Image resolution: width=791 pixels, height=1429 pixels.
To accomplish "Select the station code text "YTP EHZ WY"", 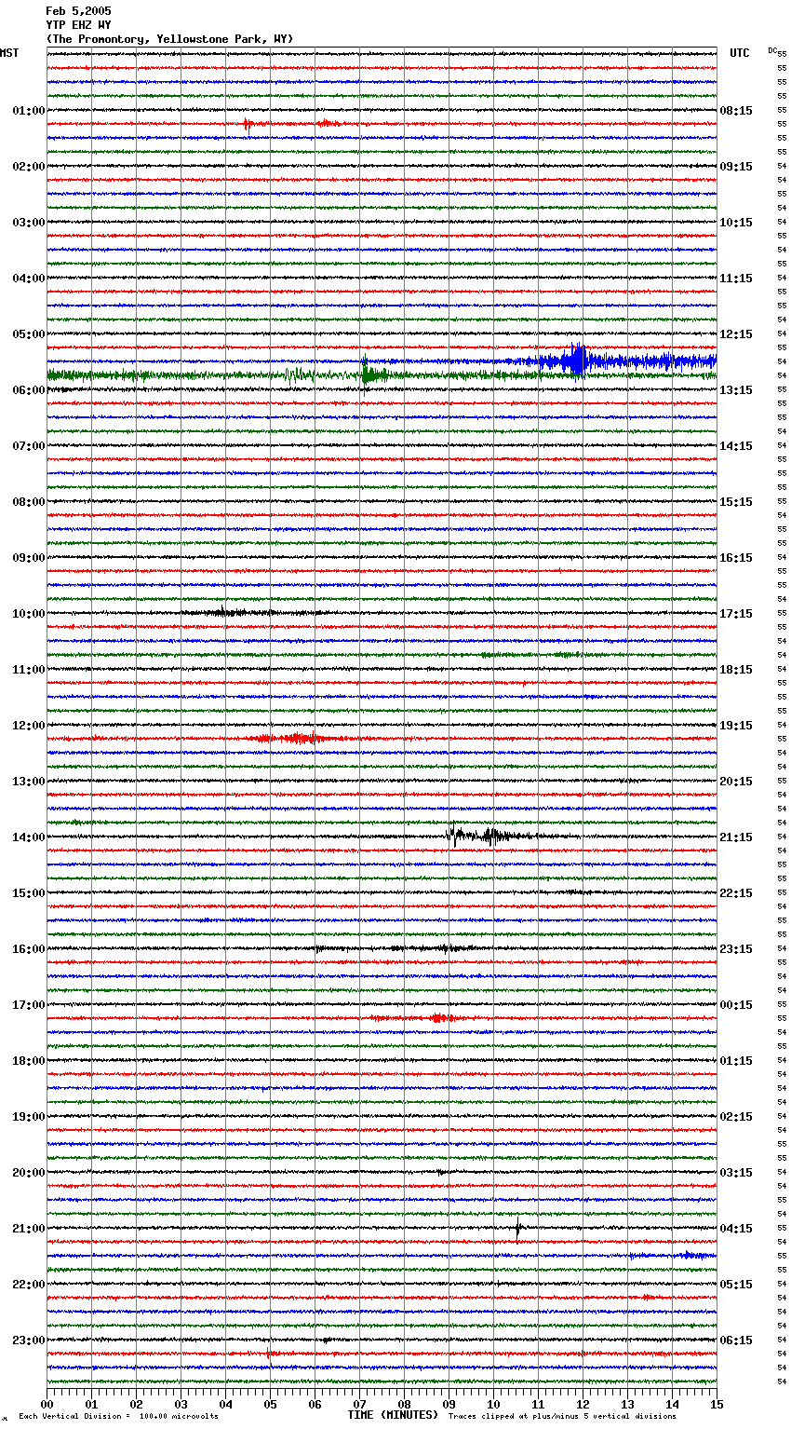I will pos(78,25).
